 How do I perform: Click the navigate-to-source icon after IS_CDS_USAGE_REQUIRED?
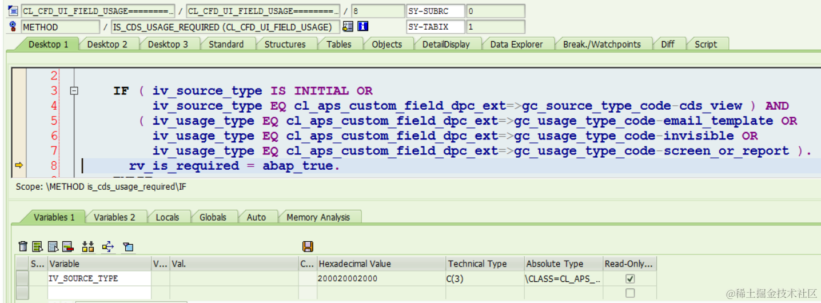[348, 26]
